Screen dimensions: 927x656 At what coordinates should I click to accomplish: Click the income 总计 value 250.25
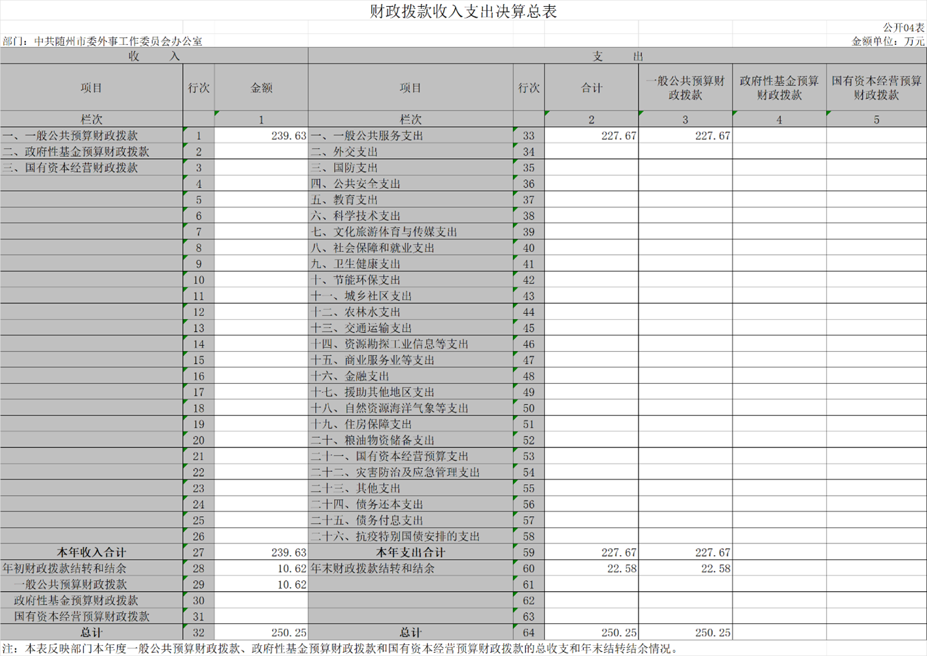[x=261, y=632]
